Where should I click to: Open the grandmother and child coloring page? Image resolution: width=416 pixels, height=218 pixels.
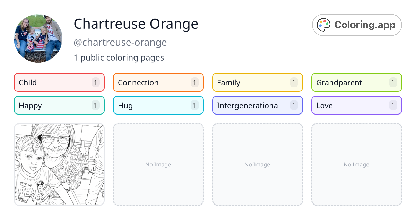tap(59, 164)
